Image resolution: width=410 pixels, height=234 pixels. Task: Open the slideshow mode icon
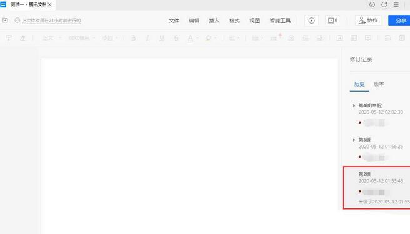coord(332,21)
